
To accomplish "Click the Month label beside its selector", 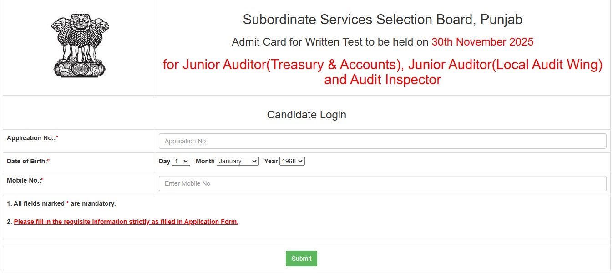I will [205, 161].
